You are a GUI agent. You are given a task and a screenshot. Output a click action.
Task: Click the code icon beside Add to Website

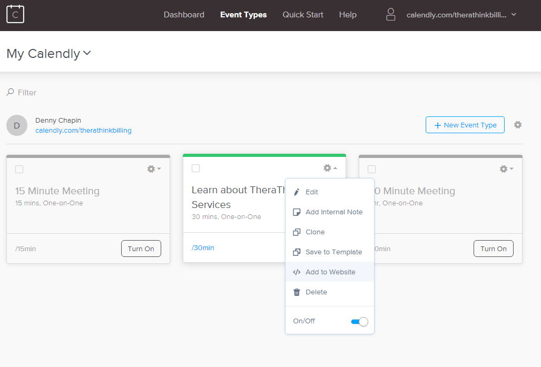tap(297, 272)
